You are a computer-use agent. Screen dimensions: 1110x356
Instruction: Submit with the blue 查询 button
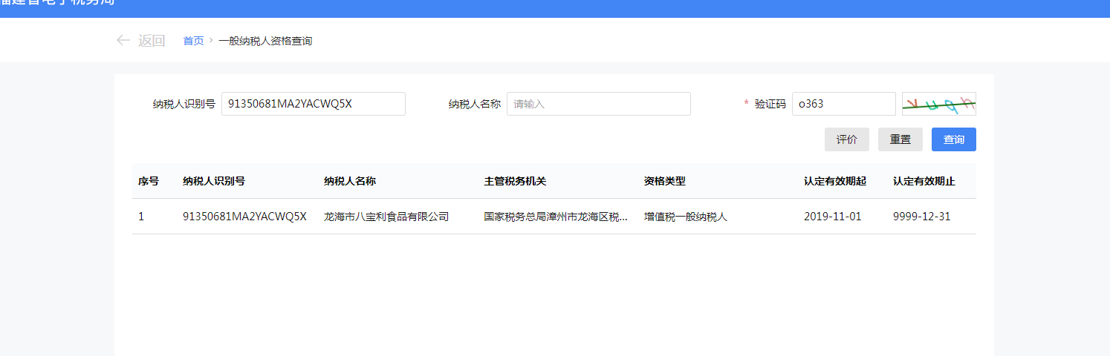pyautogui.click(x=953, y=139)
